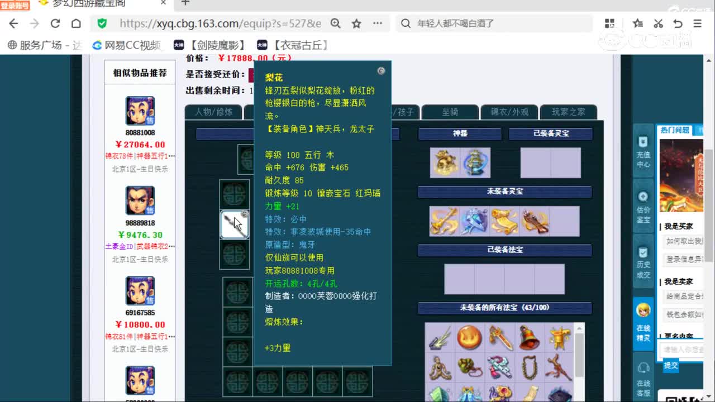
Task: Open the ¥27064.00 similar item thumbnail
Action: (140, 111)
